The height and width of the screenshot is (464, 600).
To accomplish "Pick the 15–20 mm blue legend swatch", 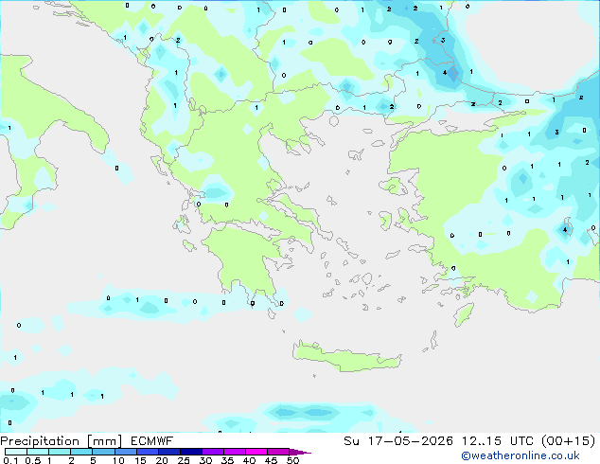I will click(x=147, y=452).
